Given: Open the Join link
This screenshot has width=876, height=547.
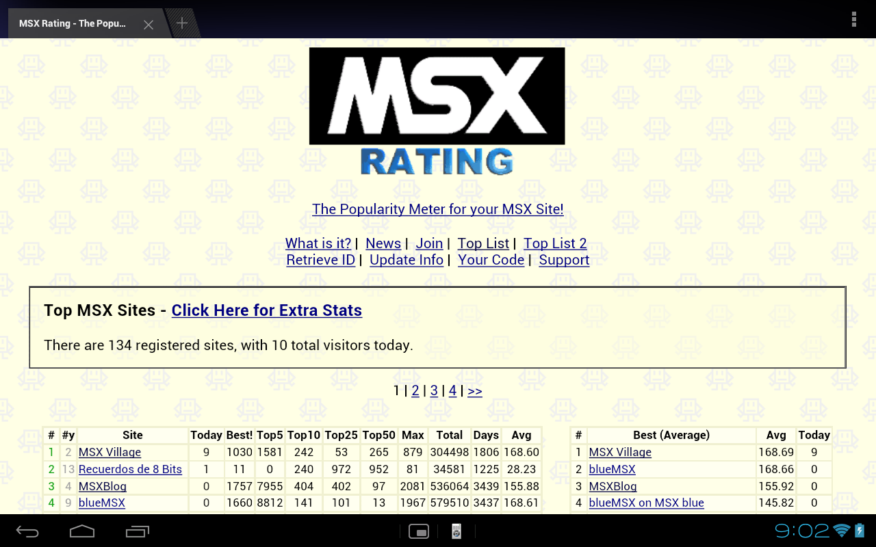Looking at the screenshot, I should click(429, 243).
